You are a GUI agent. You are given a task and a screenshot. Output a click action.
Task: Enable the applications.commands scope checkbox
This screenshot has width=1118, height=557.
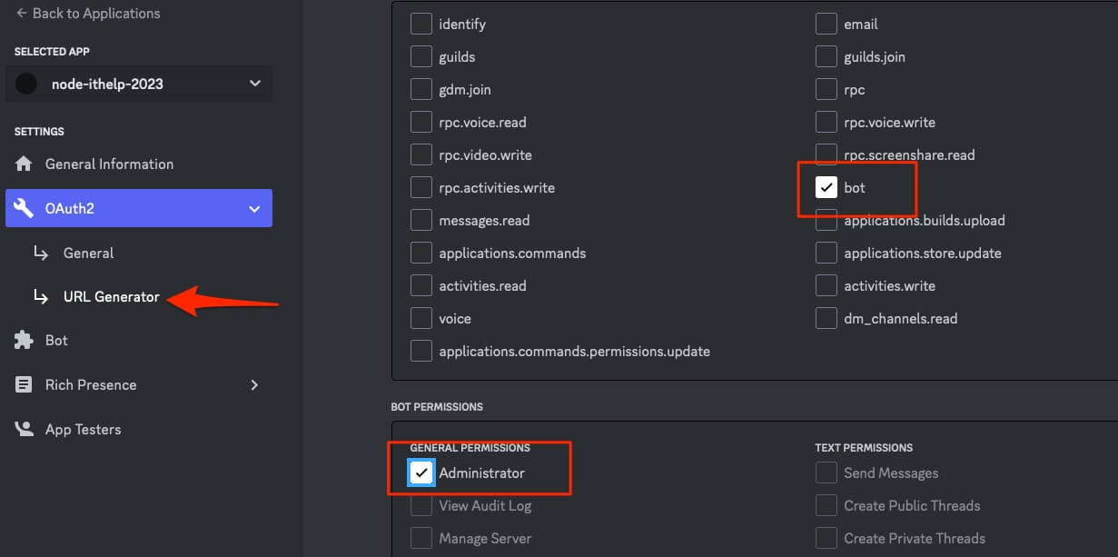421,254
